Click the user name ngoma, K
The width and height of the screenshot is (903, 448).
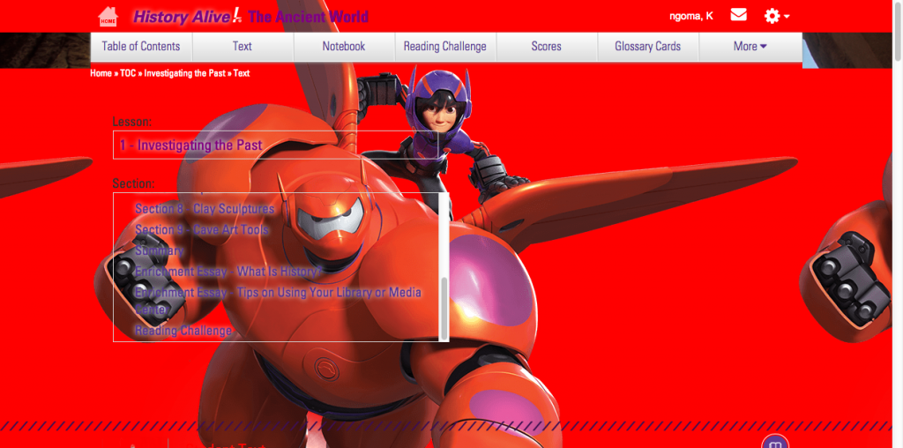point(691,16)
